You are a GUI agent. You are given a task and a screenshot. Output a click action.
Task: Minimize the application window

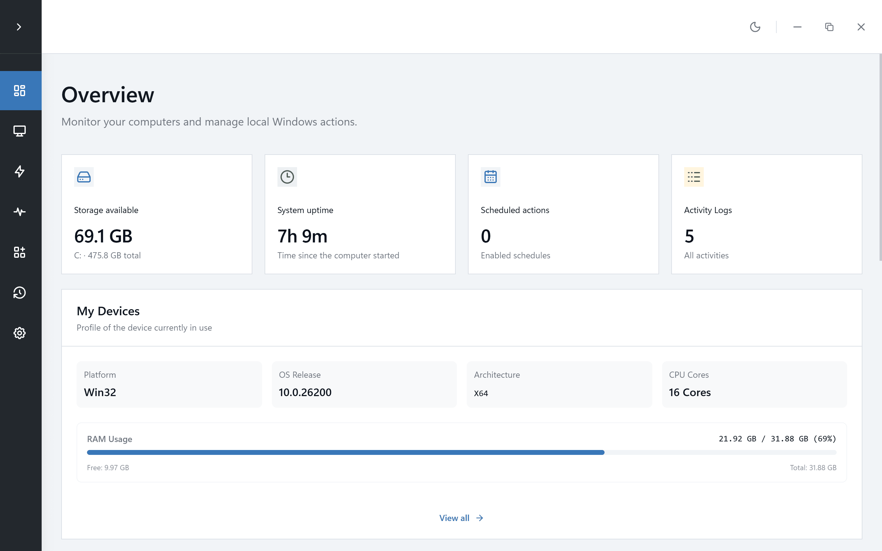pyautogui.click(x=797, y=27)
